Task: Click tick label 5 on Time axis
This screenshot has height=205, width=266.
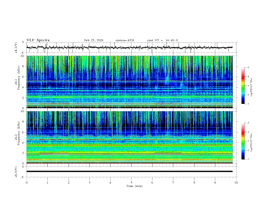Action: coord(131,183)
